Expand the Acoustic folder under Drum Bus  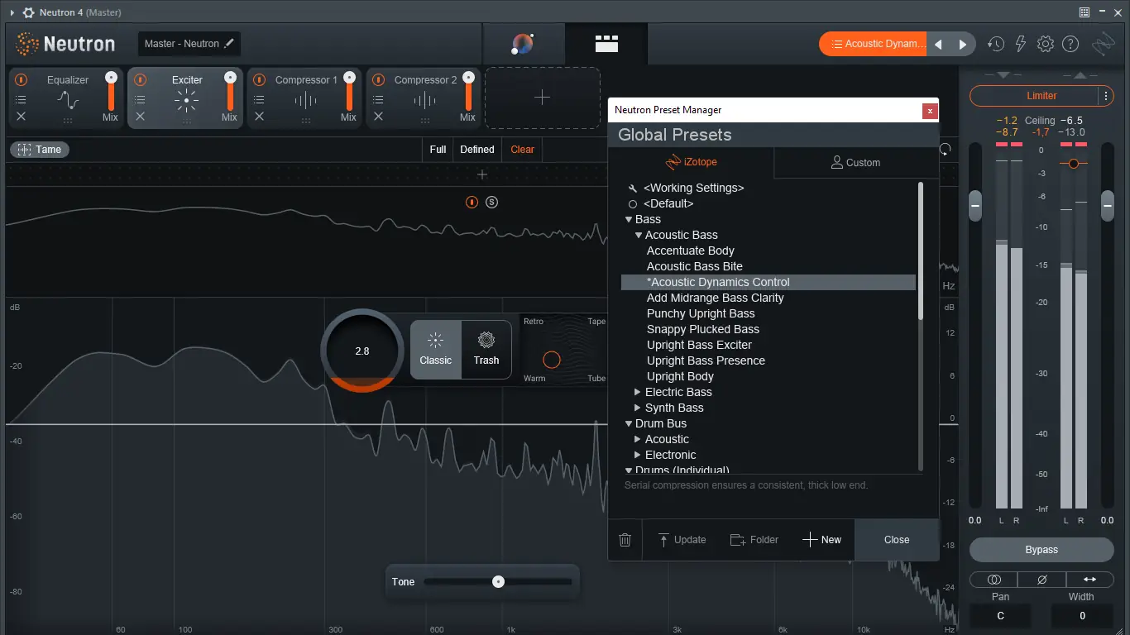pos(638,439)
